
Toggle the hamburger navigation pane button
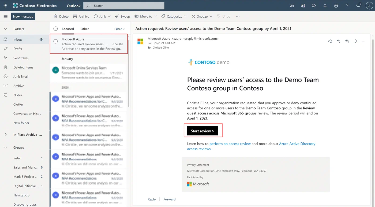click(x=5, y=16)
